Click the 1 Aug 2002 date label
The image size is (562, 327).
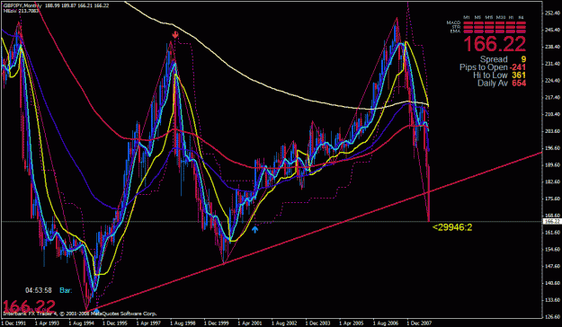point(284,323)
